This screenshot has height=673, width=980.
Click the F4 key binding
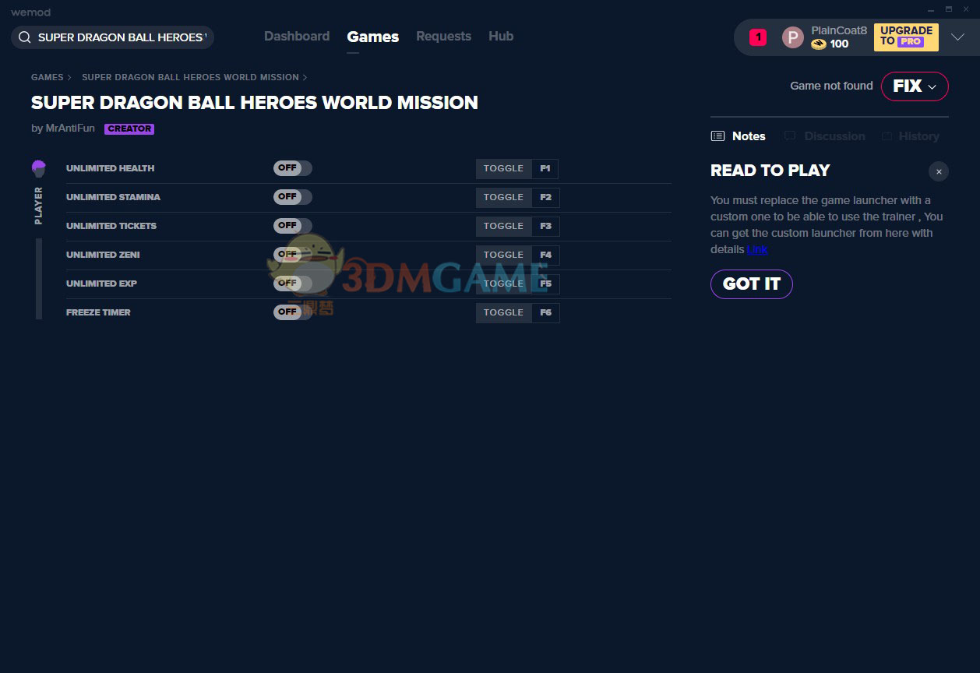pyautogui.click(x=545, y=255)
